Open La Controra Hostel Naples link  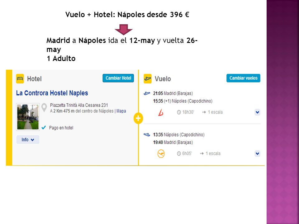pyautogui.click(x=52, y=93)
